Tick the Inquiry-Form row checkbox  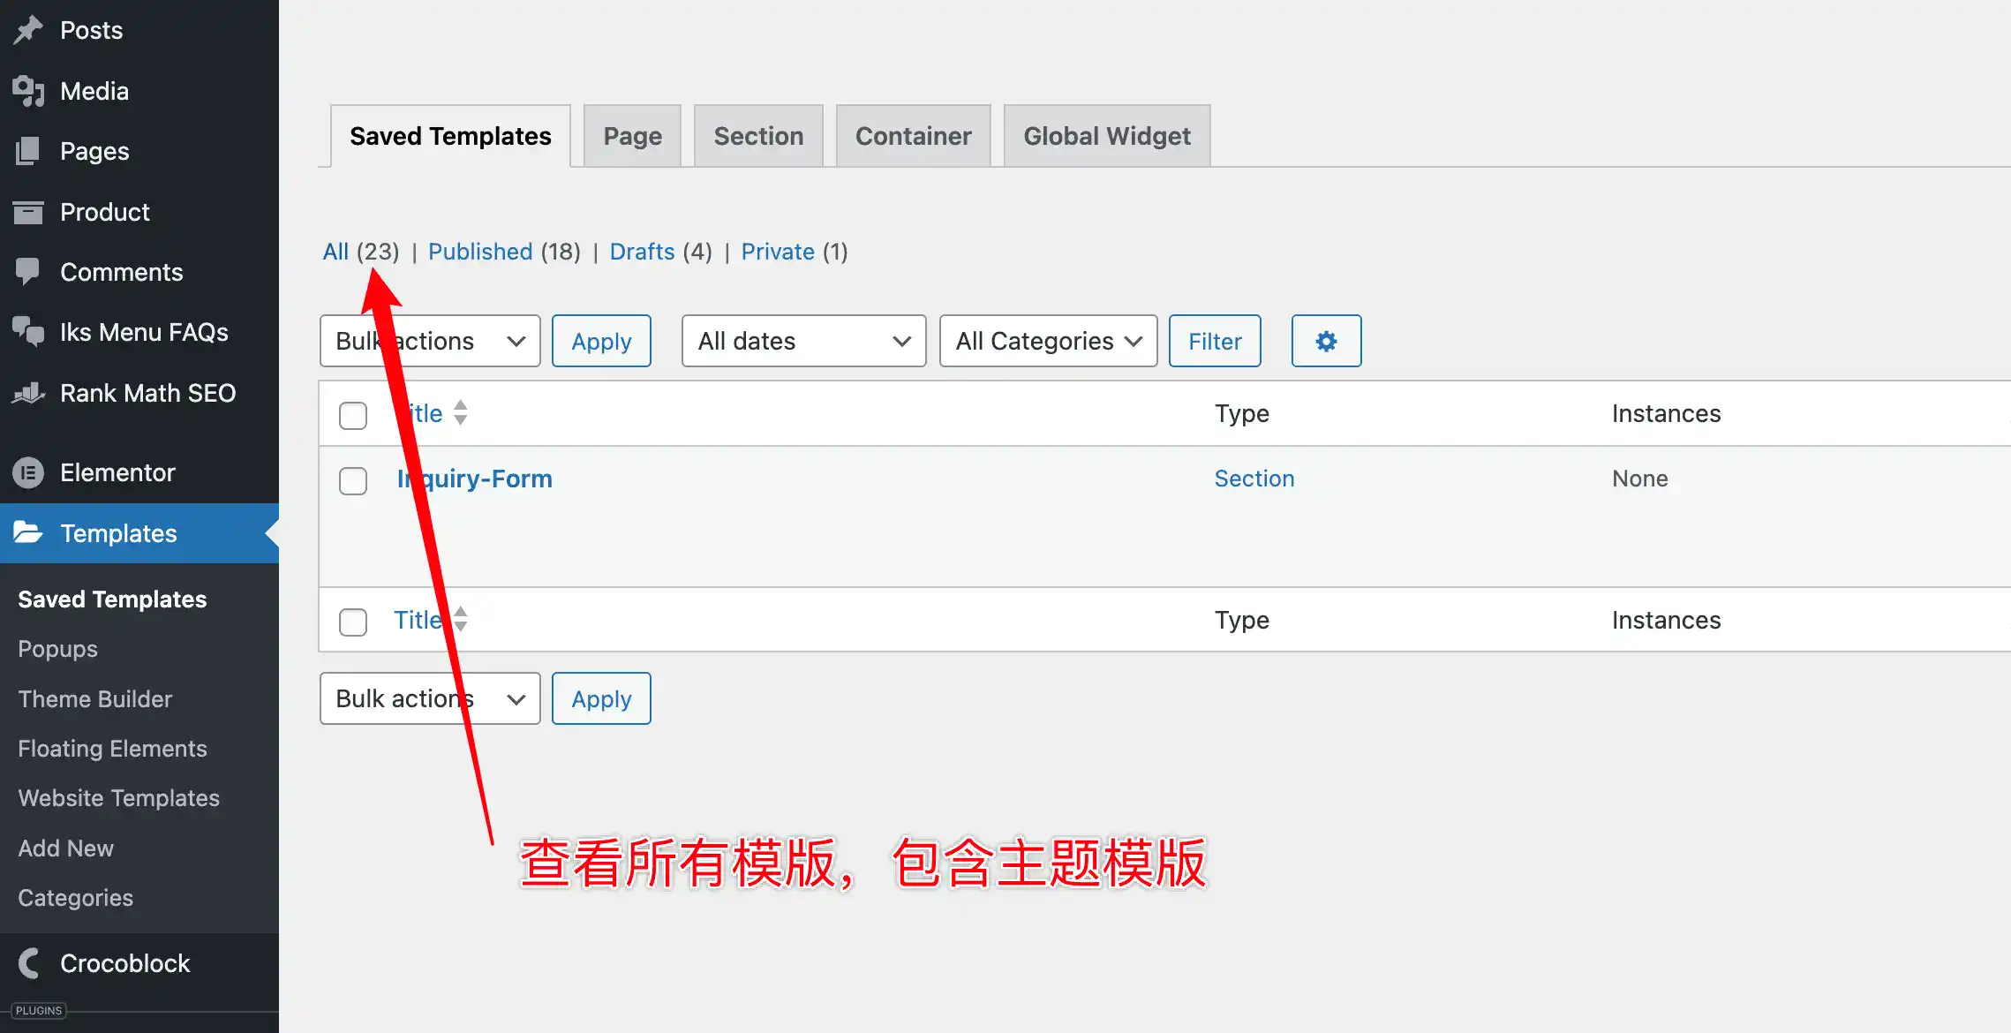[353, 480]
